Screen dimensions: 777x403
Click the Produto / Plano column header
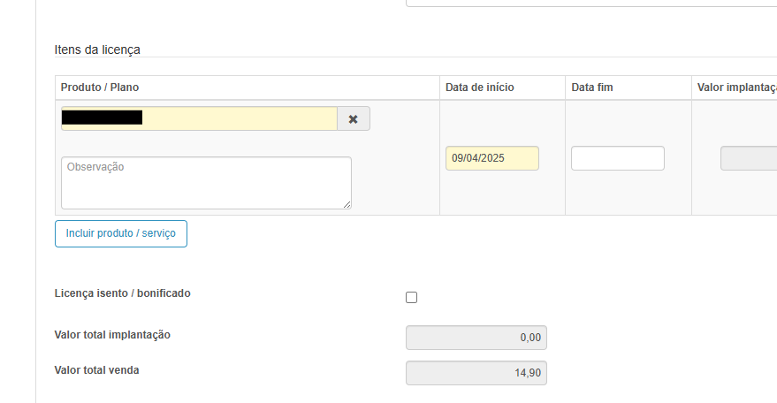click(x=100, y=87)
